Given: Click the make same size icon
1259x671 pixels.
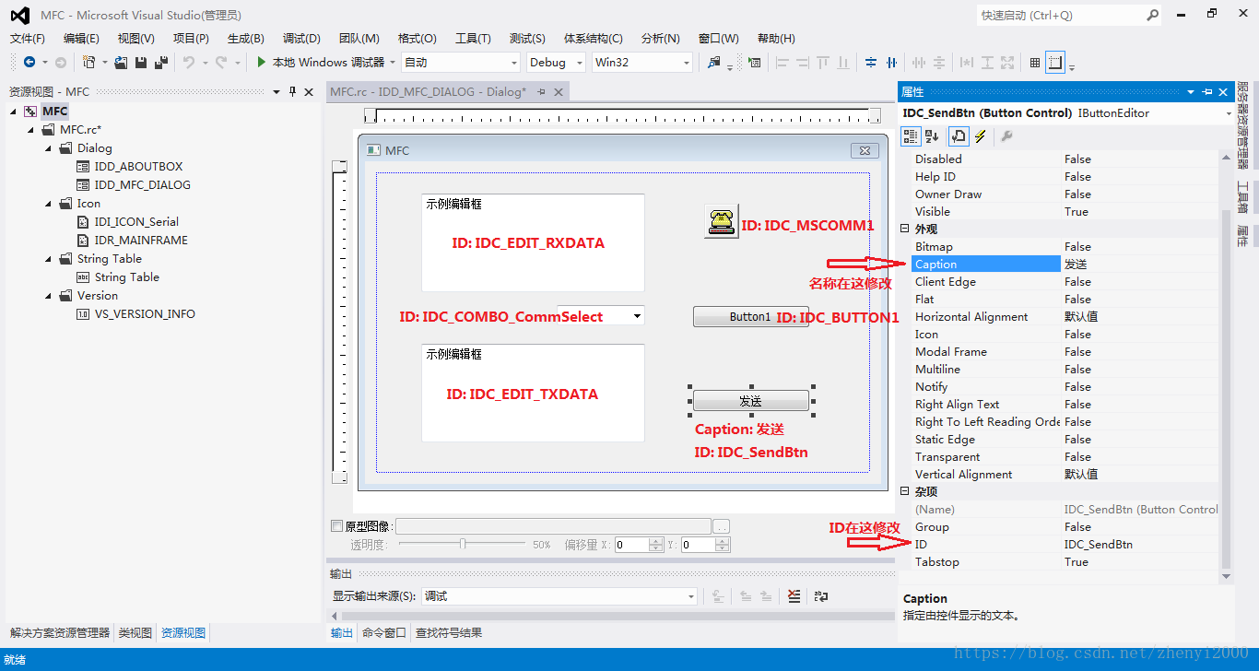Looking at the screenshot, I should click(1007, 62).
